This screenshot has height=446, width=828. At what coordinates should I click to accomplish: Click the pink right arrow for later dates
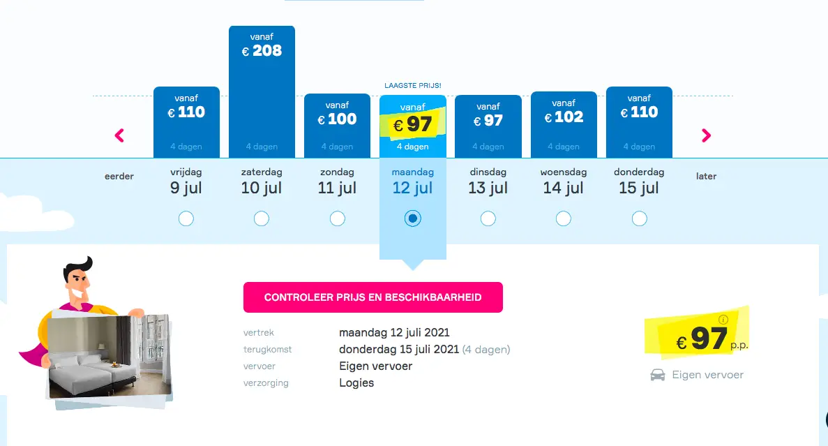706,136
